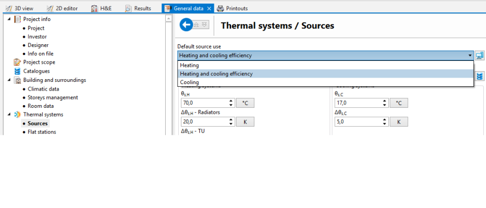Image resolution: width=486 pixels, height=208 pixels.
Task: Collapse the Project info tree node
Action: point(9,19)
